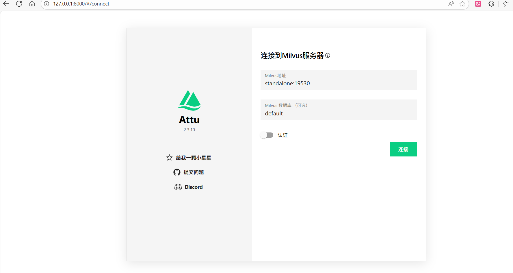
Task: Open browser extensions puzzle icon
Action: pos(491,4)
